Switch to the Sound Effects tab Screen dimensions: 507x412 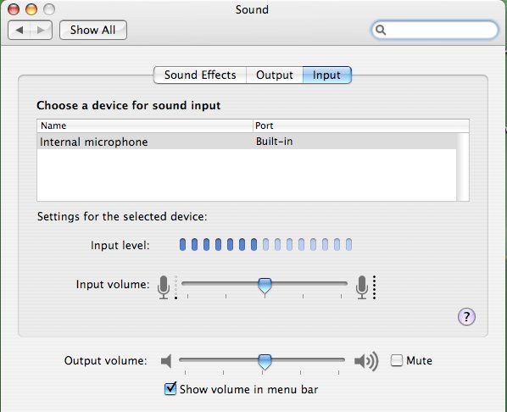point(200,75)
